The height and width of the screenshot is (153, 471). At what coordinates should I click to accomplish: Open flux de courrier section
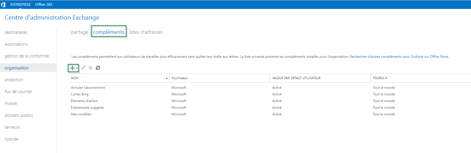(x=18, y=92)
